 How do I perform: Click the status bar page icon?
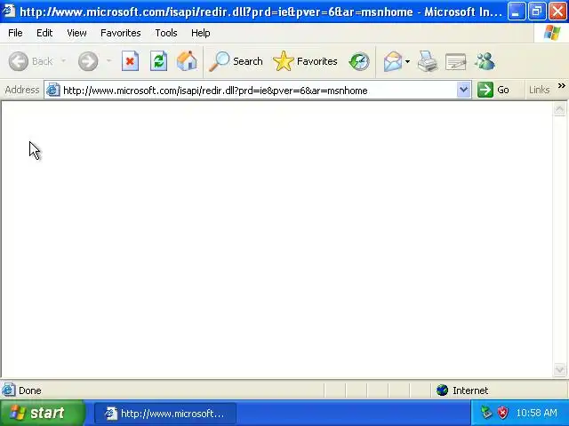(x=8, y=390)
